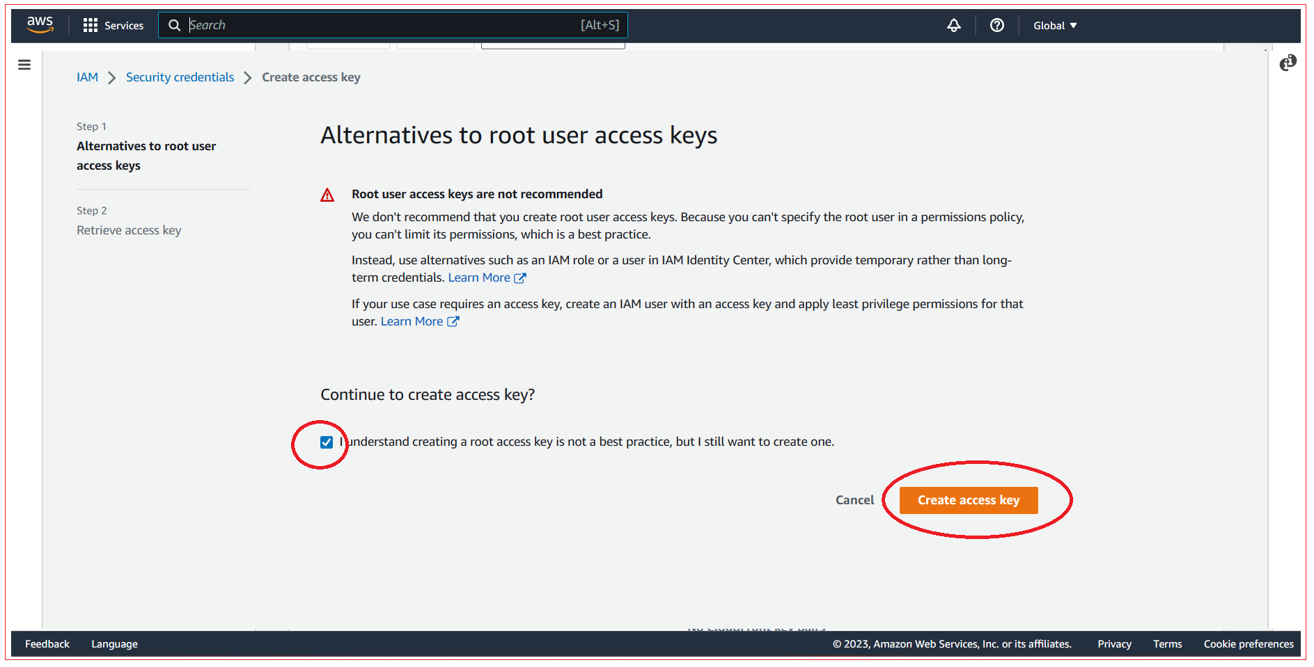Open the notifications bell icon
This screenshot has width=1314, height=667.
pos(954,25)
